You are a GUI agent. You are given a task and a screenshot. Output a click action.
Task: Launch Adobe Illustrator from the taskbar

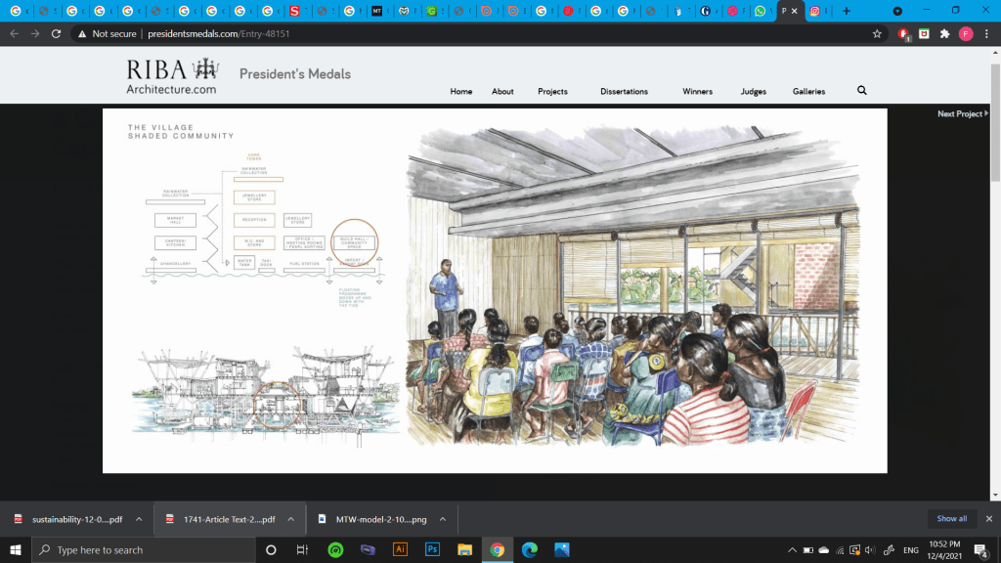tap(399, 549)
